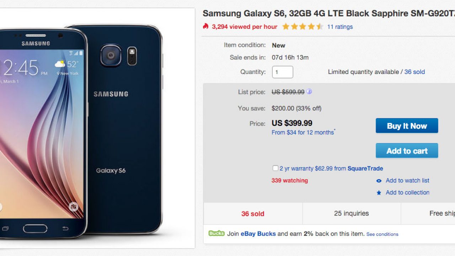Click the list price help question icon
455x256 pixels.
(309, 91)
